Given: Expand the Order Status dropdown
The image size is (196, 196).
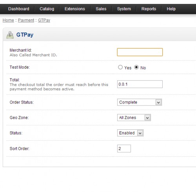Looking at the screenshot, I should pyautogui.click(x=140, y=102).
